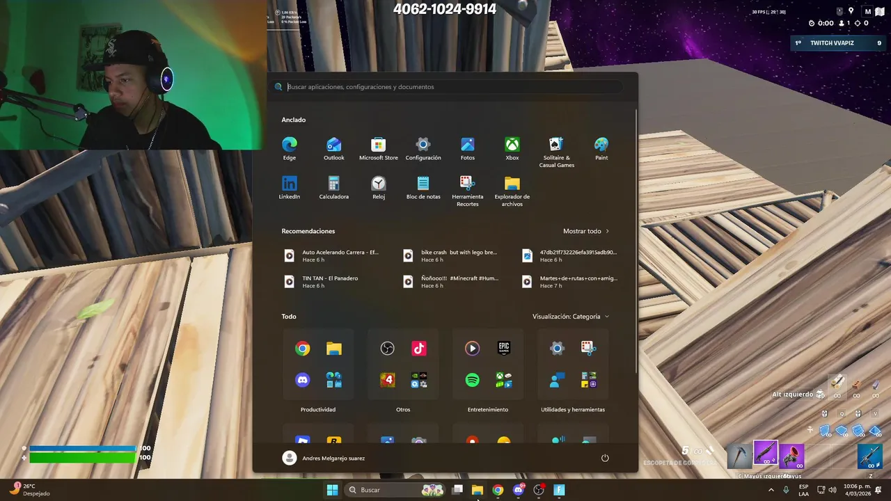Open the weather widget 26°C Despejado
Viewport: 891px width, 501px height.
tap(30, 490)
